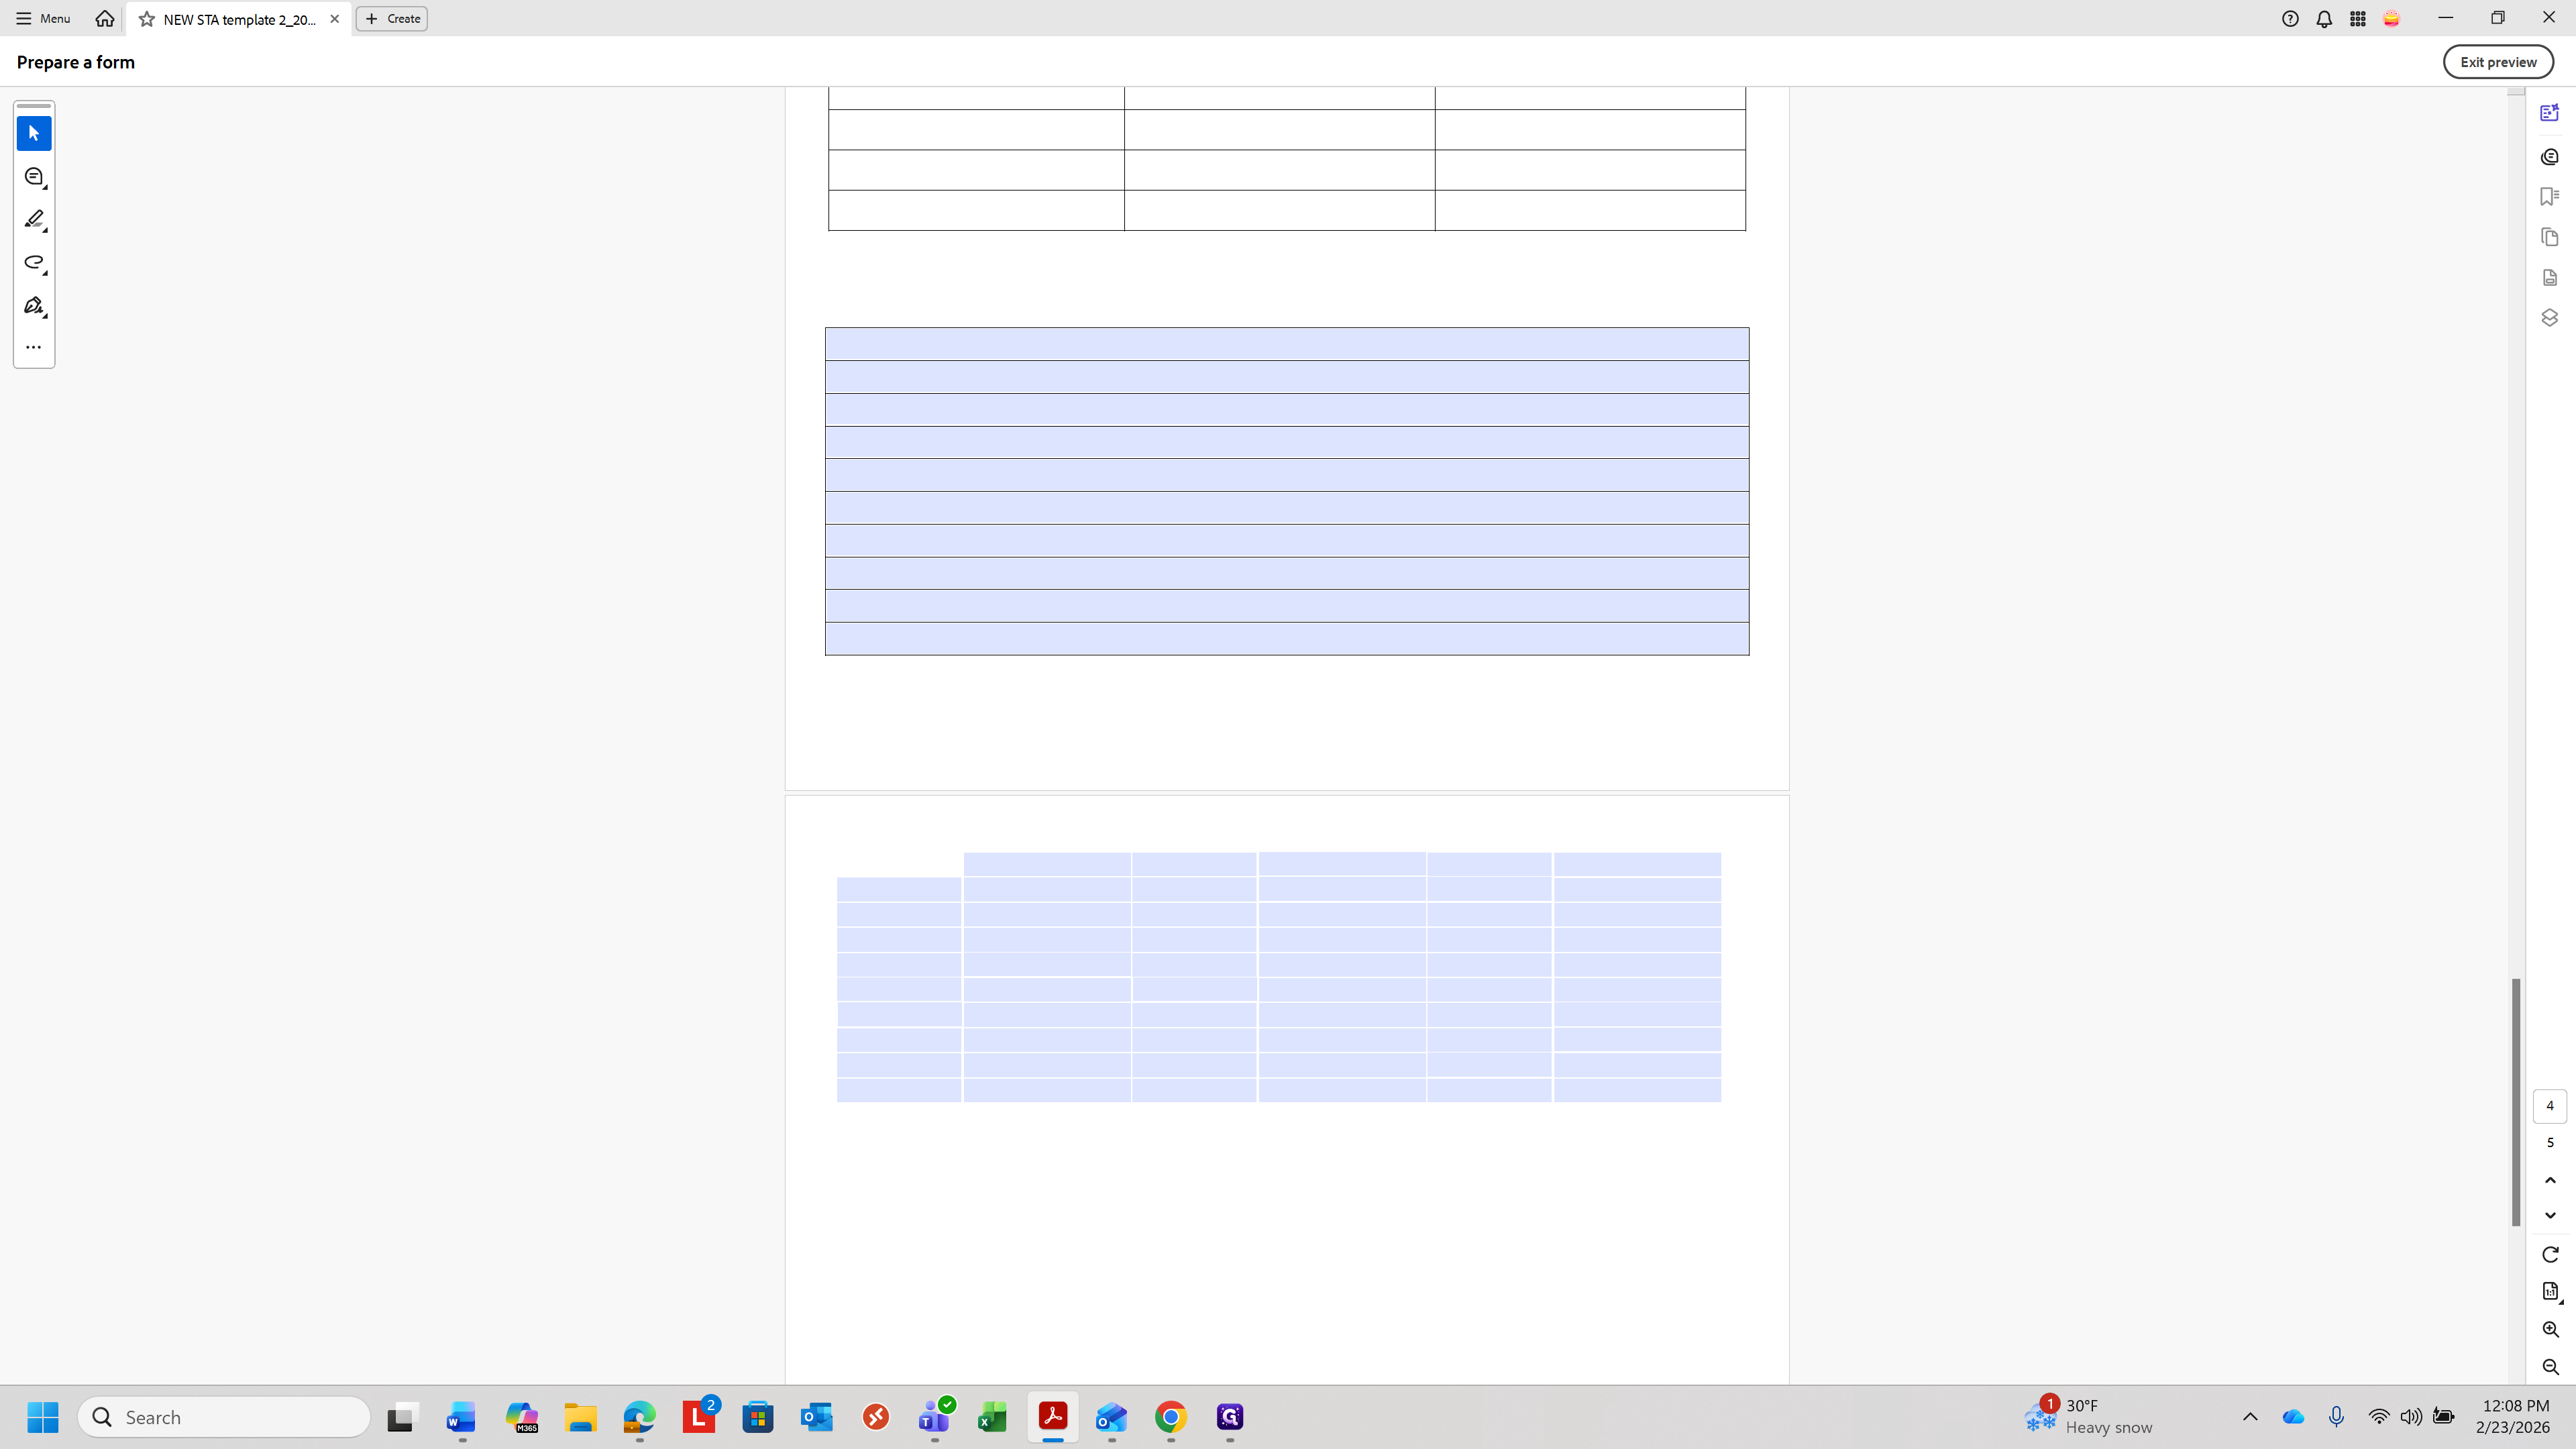Go to previous page arrow

[x=2549, y=1180]
